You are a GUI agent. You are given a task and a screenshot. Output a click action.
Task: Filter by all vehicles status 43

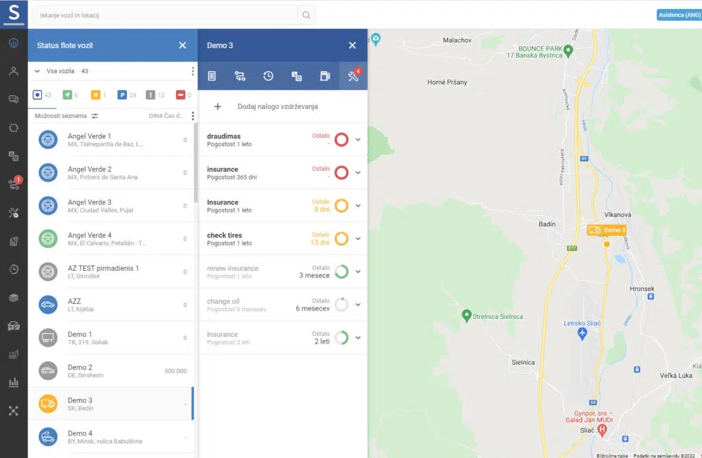42,95
